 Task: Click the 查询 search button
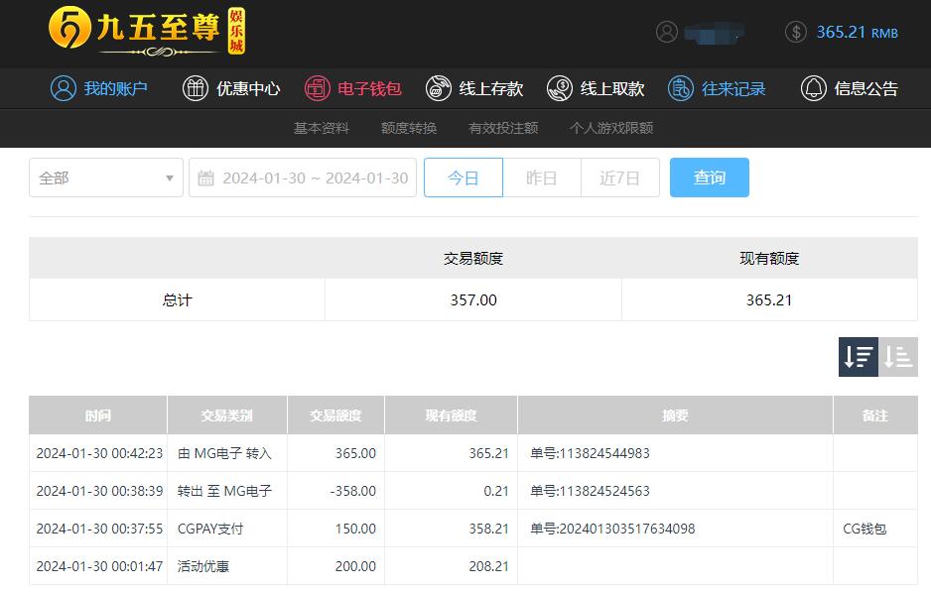(x=710, y=178)
